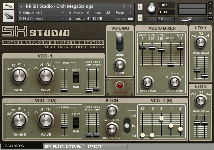Viewport: 214px width, 150px height.
Task: Click the Noise Type scale knob
Action: click(175, 82)
